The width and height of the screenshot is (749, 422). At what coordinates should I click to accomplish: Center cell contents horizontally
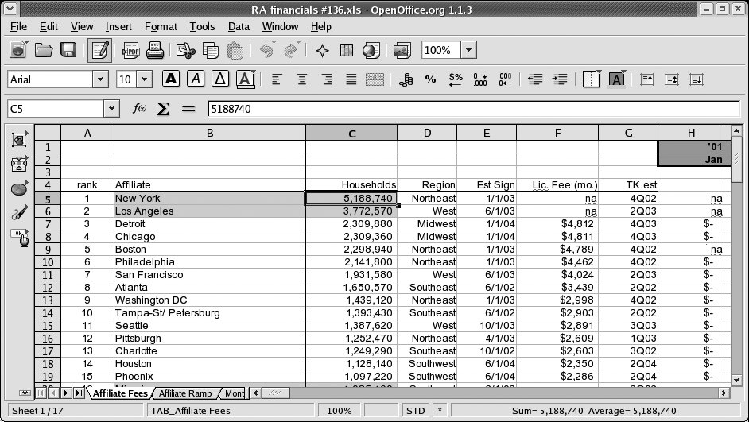click(301, 79)
